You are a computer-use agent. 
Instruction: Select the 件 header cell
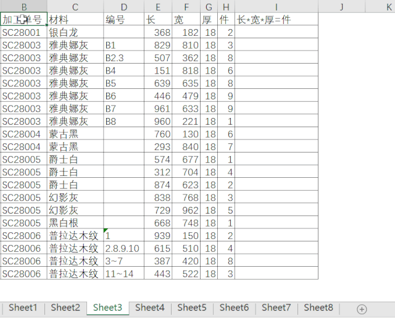pos(226,19)
